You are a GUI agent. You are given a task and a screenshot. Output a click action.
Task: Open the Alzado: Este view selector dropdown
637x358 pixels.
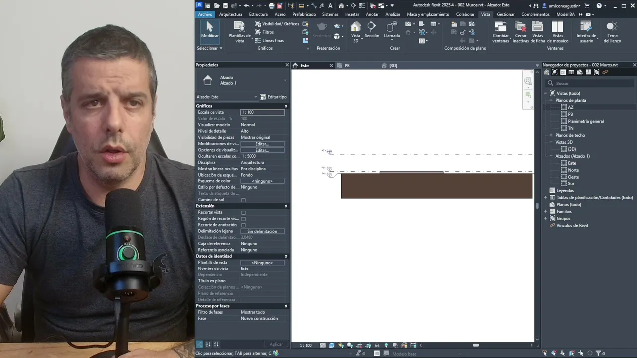click(x=227, y=97)
